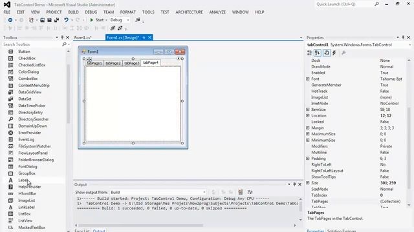Open the BUILD menu
Screen dimensions: 414x232
(73, 12)
